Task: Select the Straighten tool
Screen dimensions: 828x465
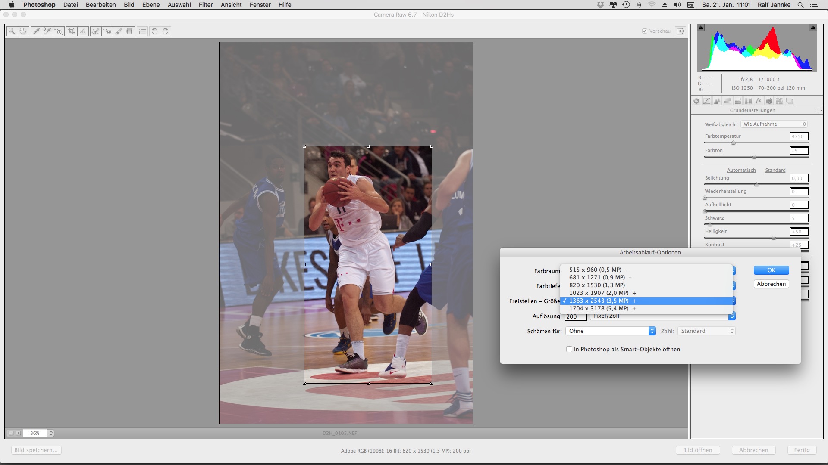Action: tap(83, 31)
